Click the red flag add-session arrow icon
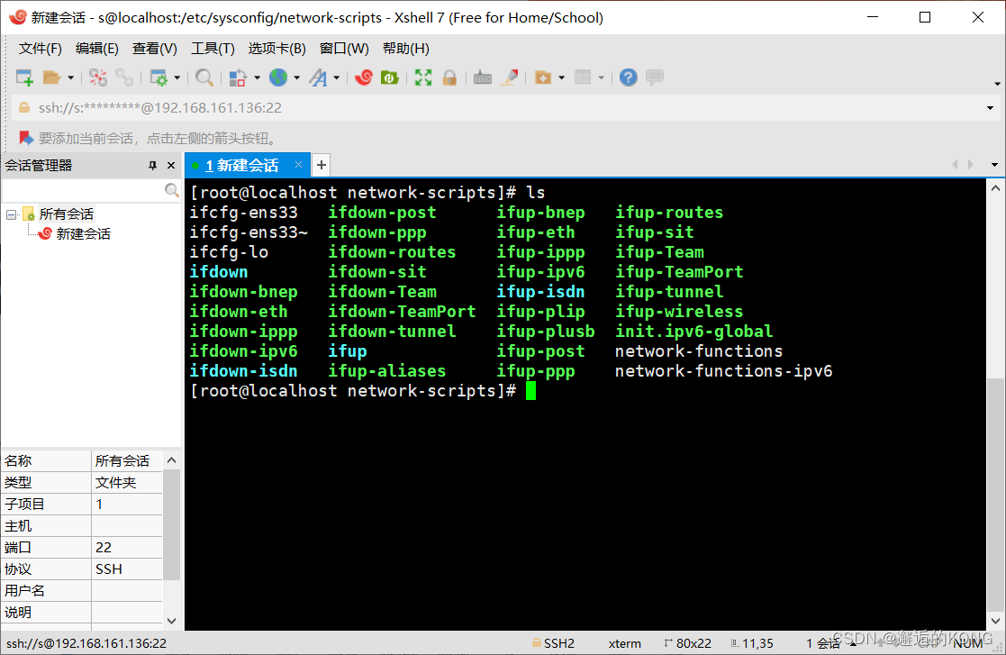Image resolution: width=1006 pixels, height=655 pixels. tap(25, 138)
